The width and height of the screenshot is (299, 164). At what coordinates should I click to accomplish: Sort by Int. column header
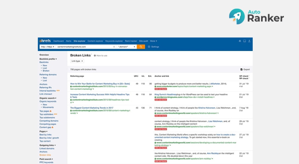143,76
